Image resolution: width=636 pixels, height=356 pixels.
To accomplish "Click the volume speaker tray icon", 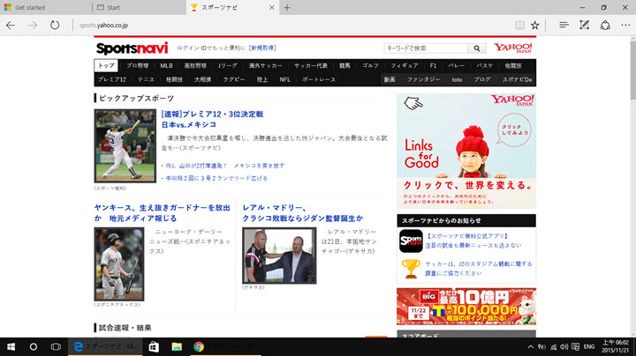I will click(x=564, y=346).
